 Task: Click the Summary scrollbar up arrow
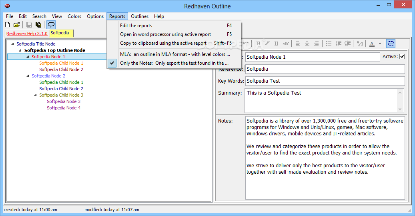coord(400,93)
